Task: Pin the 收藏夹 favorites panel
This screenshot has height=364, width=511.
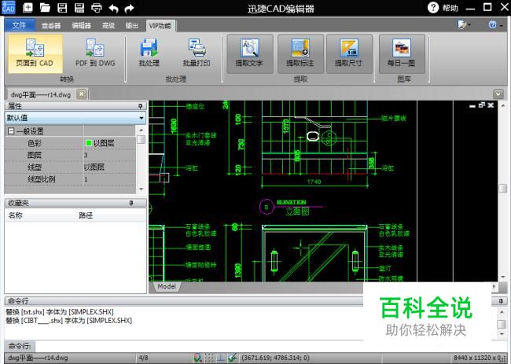Action: pyautogui.click(x=131, y=203)
